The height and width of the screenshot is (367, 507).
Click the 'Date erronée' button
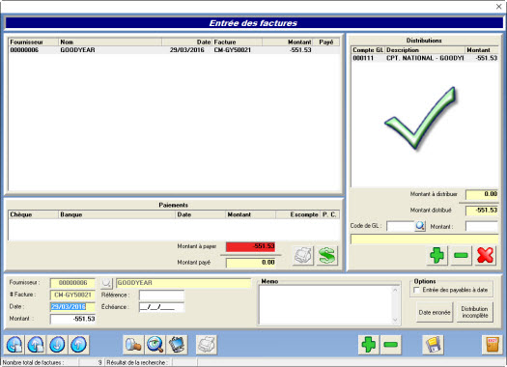click(435, 312)
